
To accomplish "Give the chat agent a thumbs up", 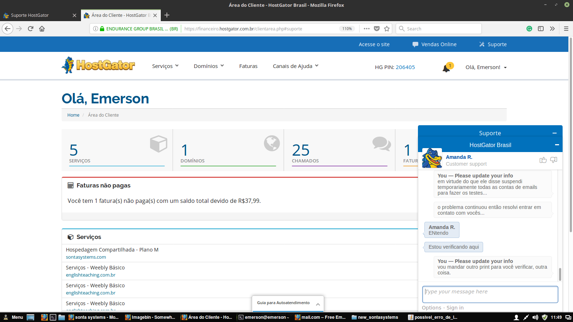I will point(543,160).
